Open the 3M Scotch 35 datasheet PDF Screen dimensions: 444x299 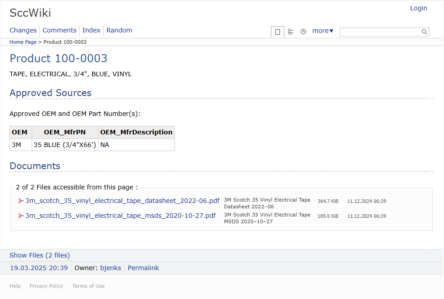[122, 201]
